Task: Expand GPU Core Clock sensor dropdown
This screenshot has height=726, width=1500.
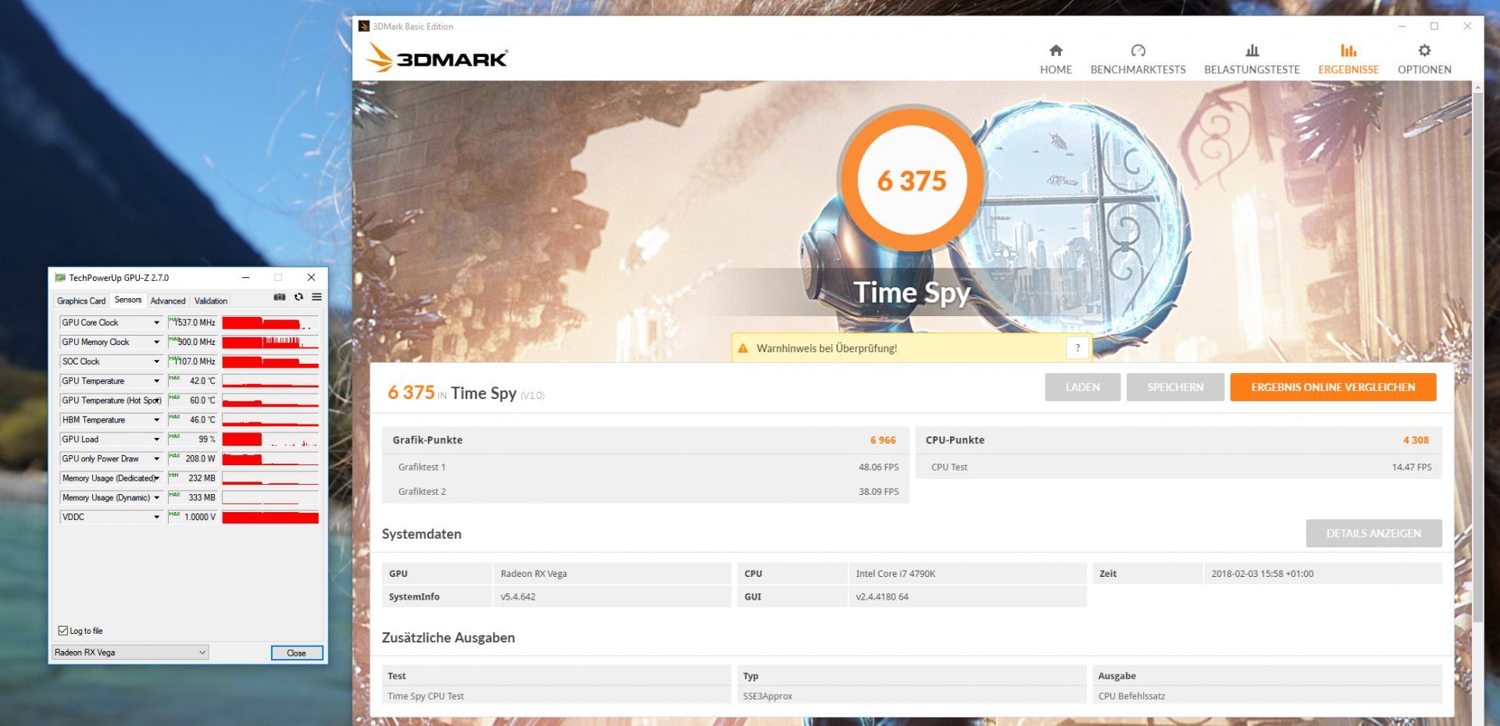Action: point(156,322)
